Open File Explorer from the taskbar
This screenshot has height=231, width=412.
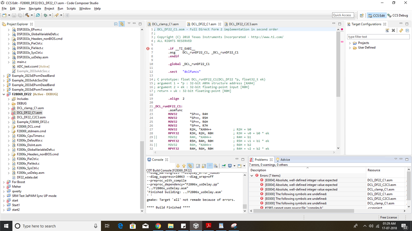pos(170,226)
